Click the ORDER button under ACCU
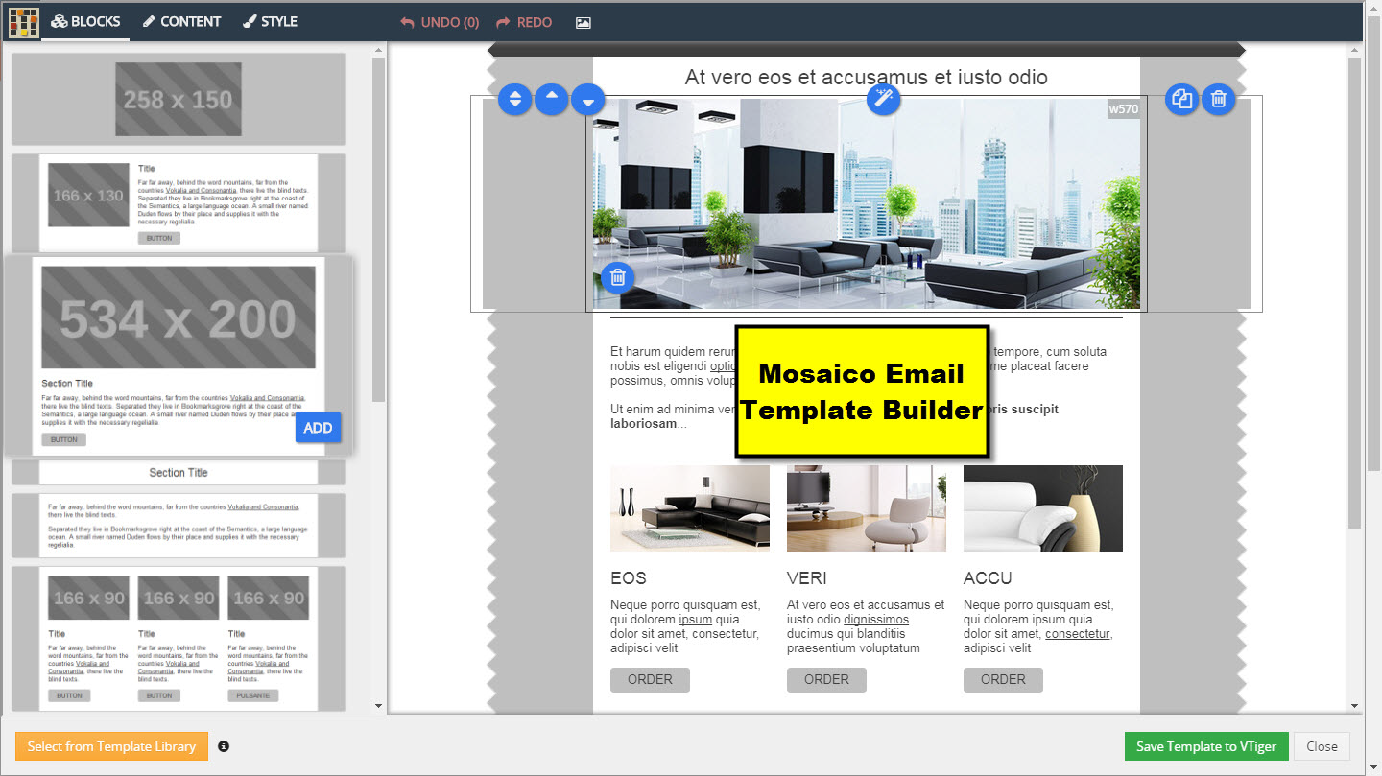The width and height of the screenshot is (1382, 776). click(1003, 679)
